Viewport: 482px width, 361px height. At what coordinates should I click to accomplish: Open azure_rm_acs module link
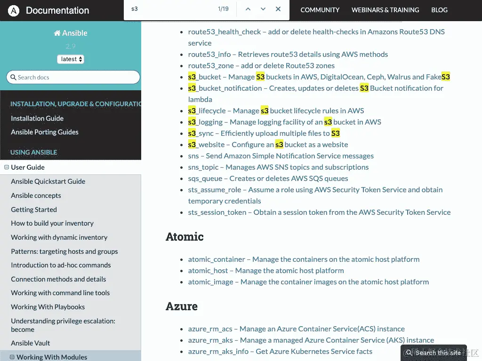(297, 329)
